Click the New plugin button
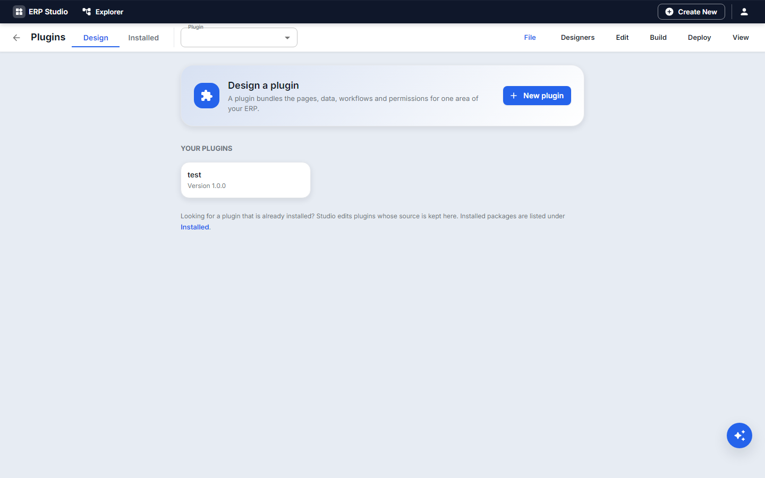This screenshot has height=478, width=765. [537, 96]
